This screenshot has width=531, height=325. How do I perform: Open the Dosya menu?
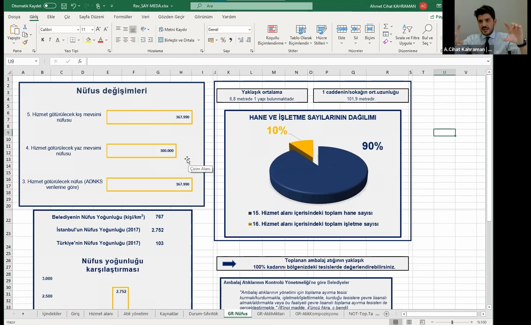(x=14, y=17)
